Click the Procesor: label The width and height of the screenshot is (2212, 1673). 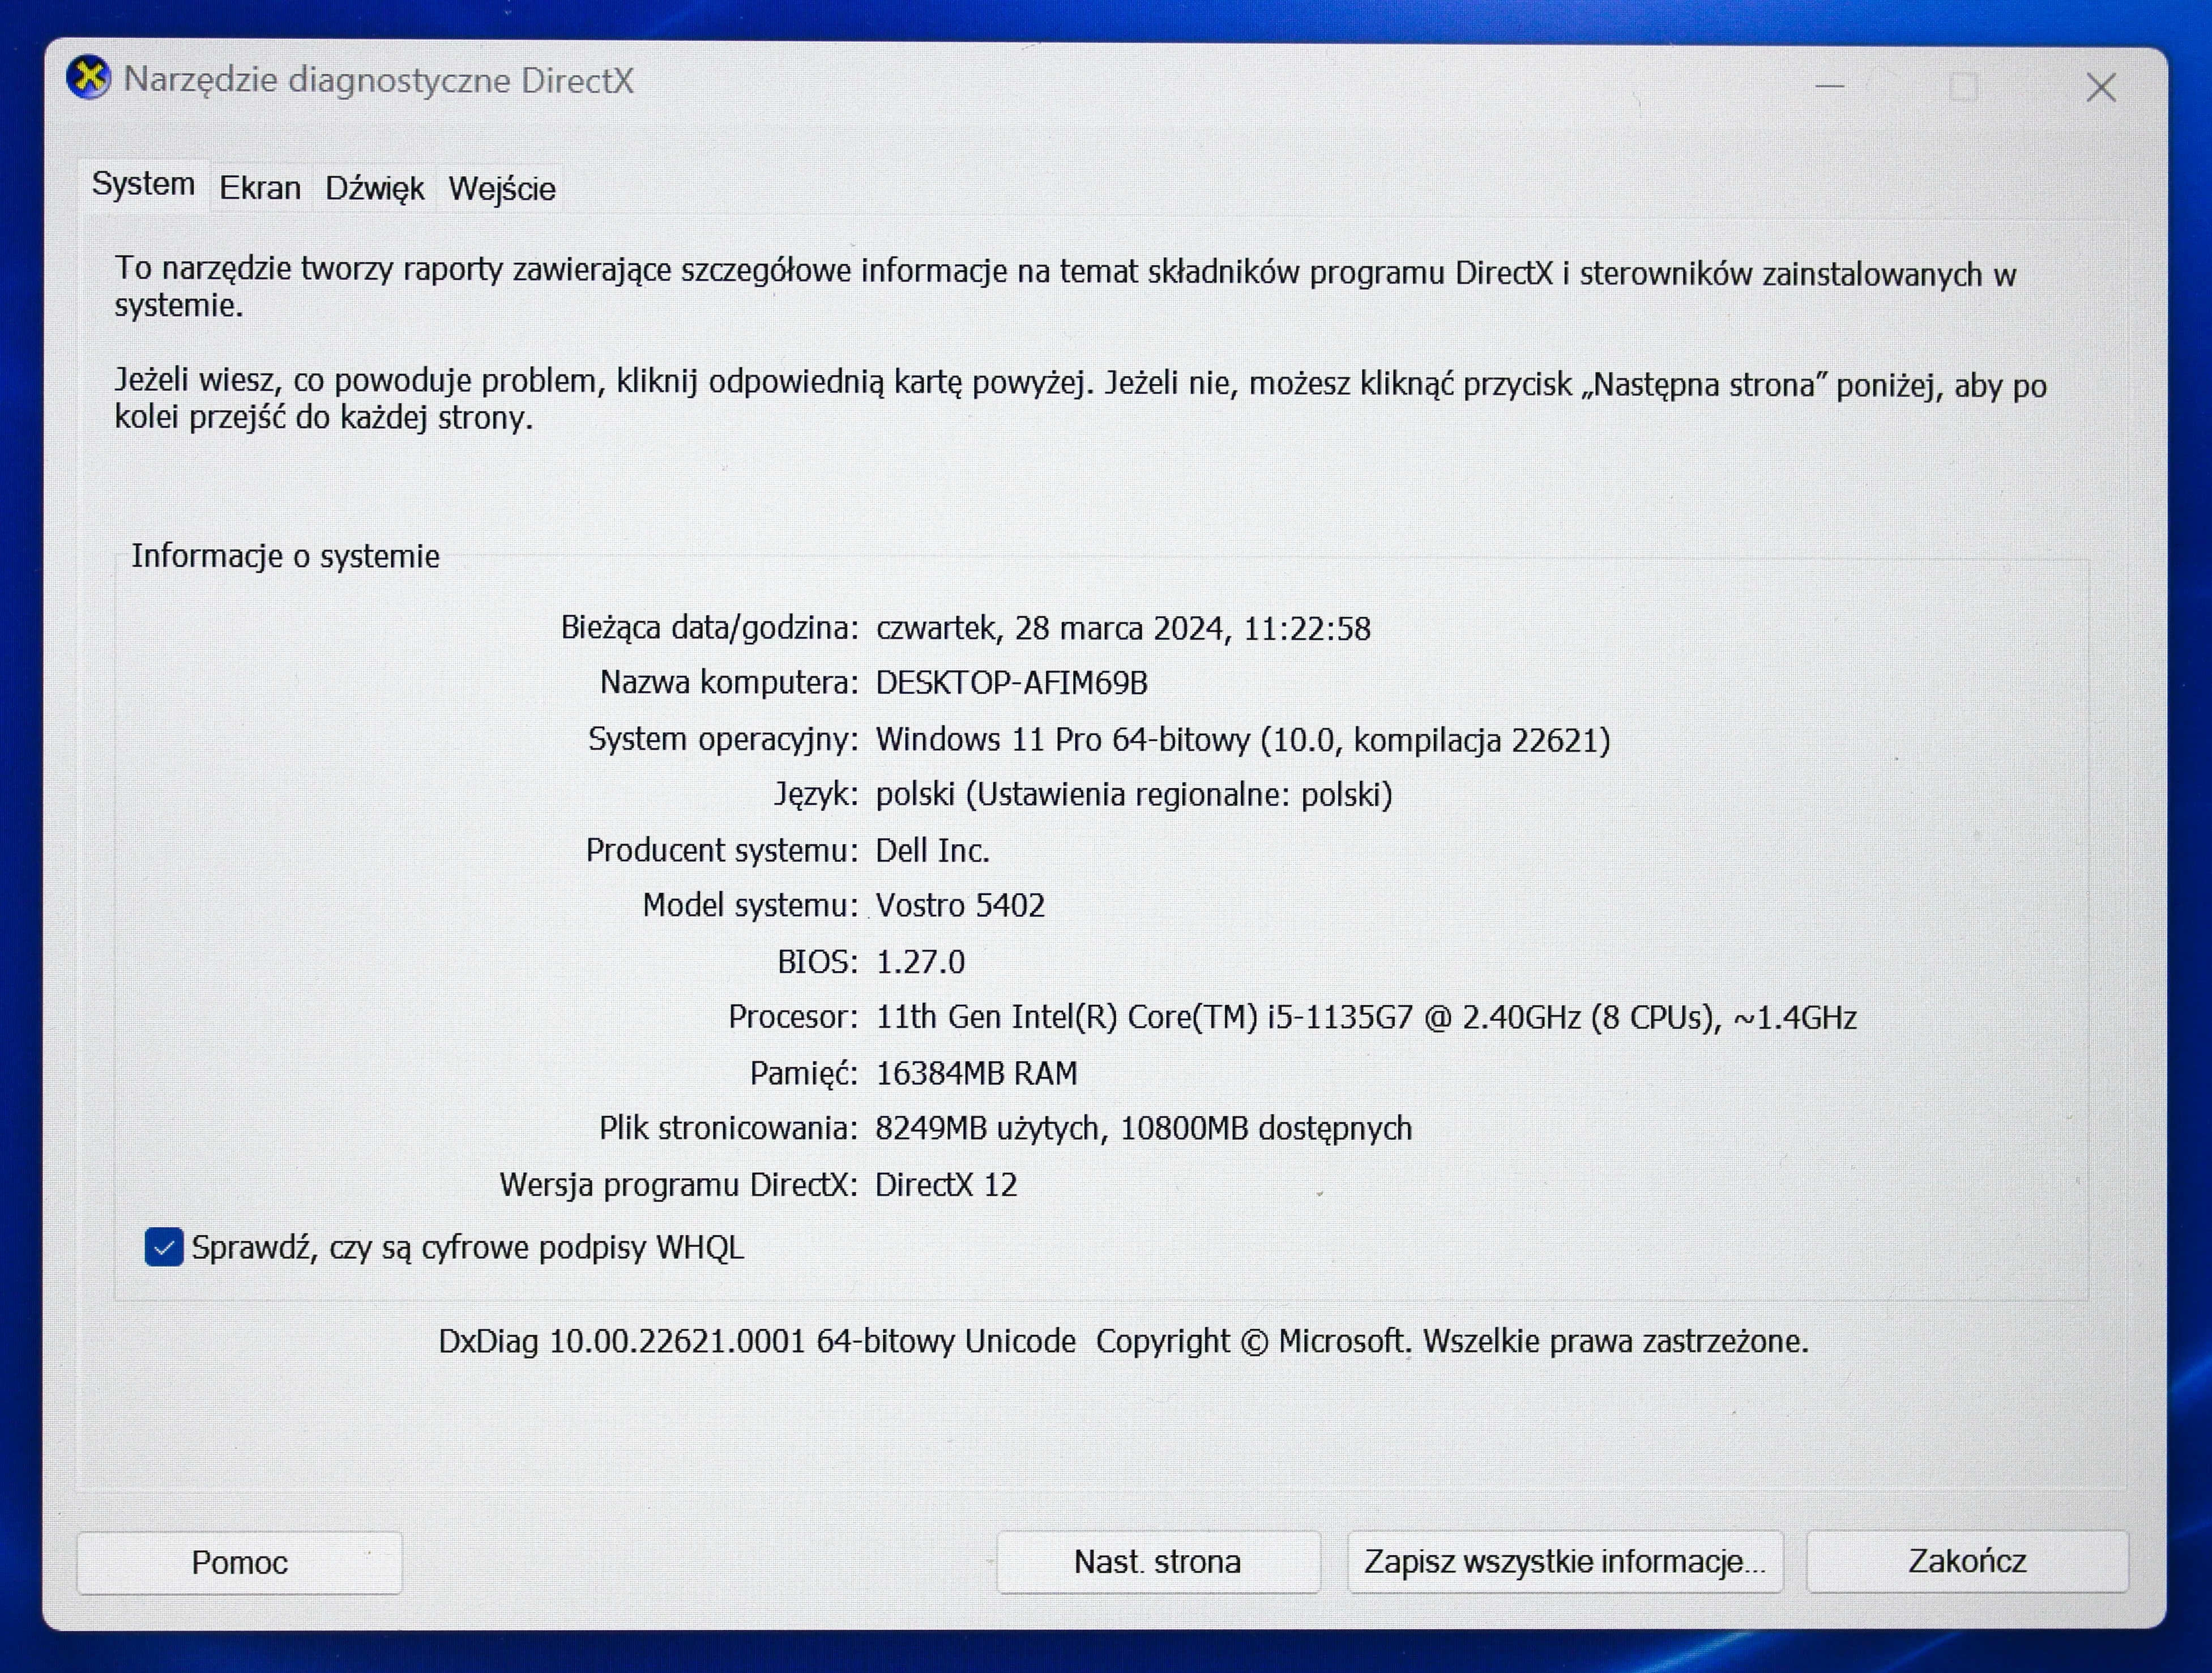click(x=793, y=1018)
